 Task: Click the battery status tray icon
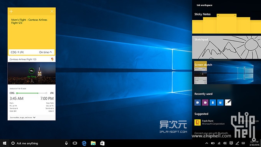(213, 143)
